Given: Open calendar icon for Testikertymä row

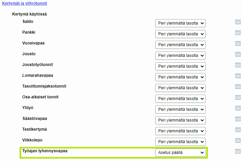Looking at the screenshot, I should tap(238, 130).
